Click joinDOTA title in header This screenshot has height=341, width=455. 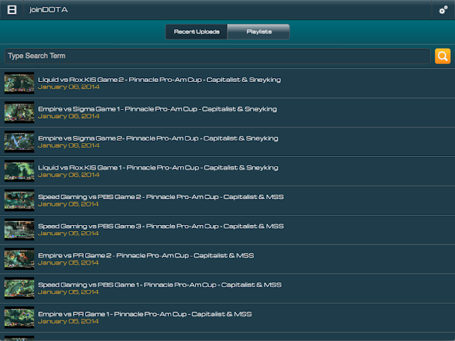pyautogui.click(x=48, y=10)
